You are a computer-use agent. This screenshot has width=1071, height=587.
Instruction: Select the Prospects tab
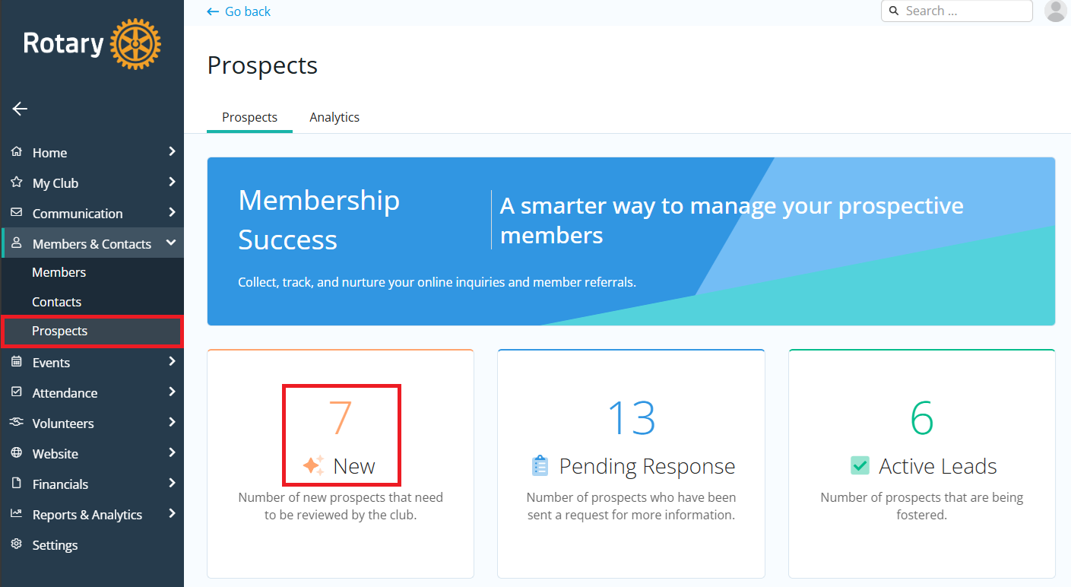249,117
